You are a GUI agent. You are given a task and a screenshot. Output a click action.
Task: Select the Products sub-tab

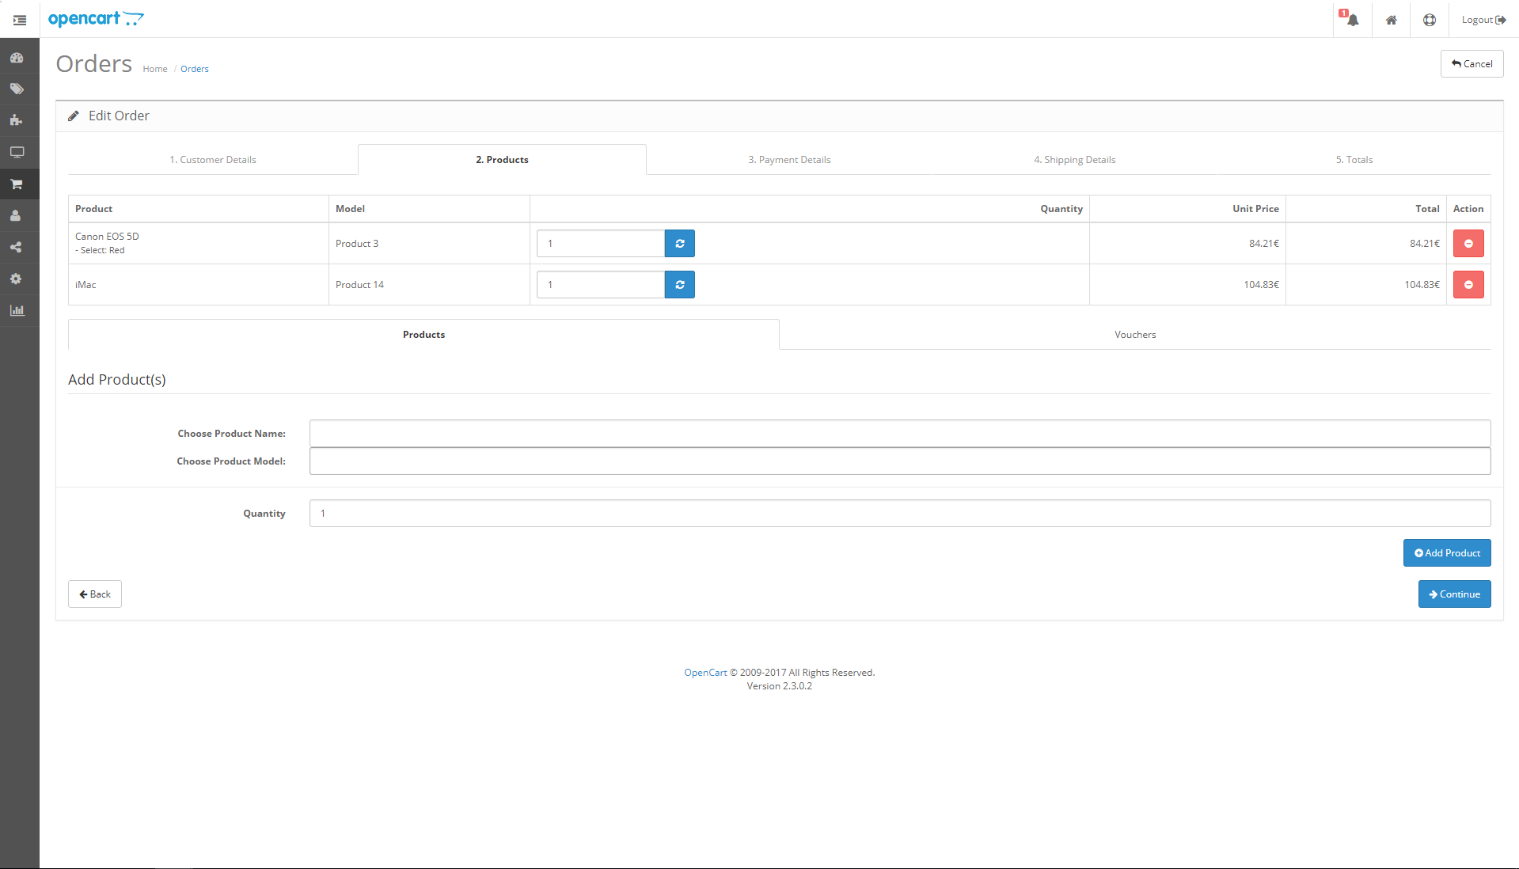point(423,335)
